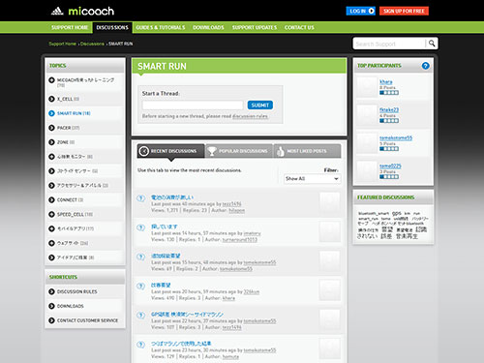Open the discussion rules link
Screen dimensions: 484x363
pos(250,116)
